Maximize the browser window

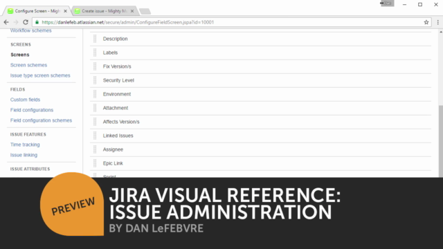[x=420, y=5]
